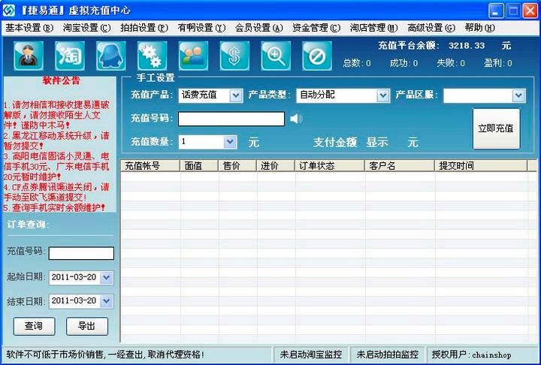Click the 盈利:0 counter

pos(498,63)
